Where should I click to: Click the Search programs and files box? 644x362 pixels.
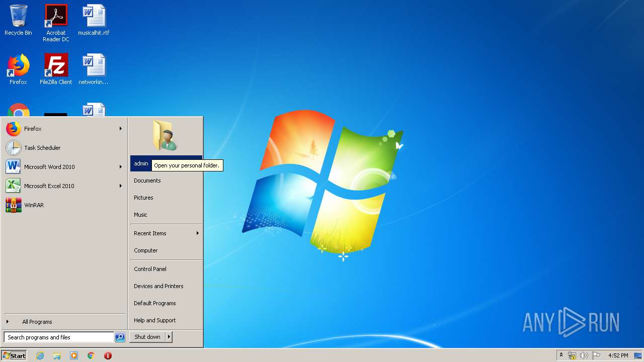59,337
